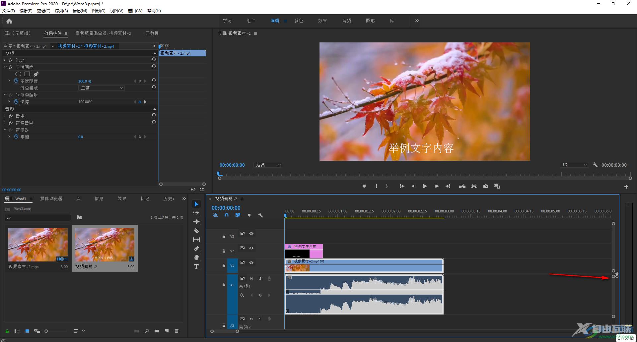Viewport: 637px width, 342px height.
Task: Toggle V3 track output eye
Action: click(x=251, y=233)
